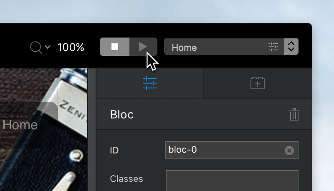The height and width of the screenshot is (191, 334).
Task: Click the stop preview button
Action: point(114,47)
